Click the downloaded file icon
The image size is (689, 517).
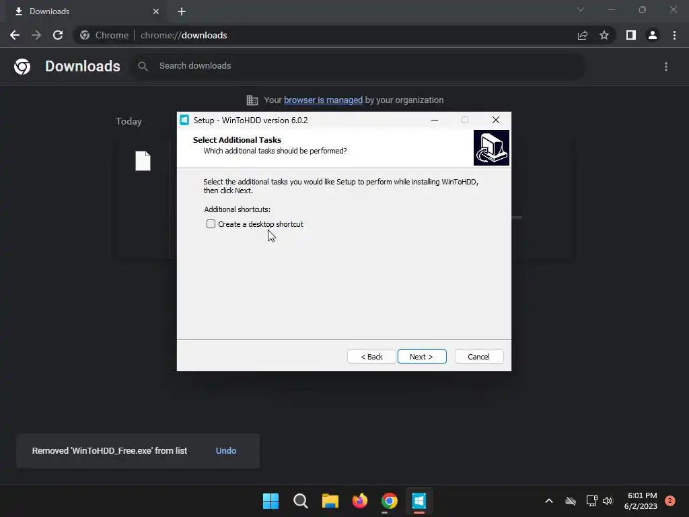[x=143, y=161]
